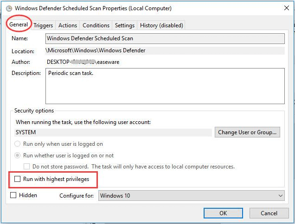Go to the Actions tab
Image resolution: width=295 pixels, height=224 pixels.
[68, 25]
